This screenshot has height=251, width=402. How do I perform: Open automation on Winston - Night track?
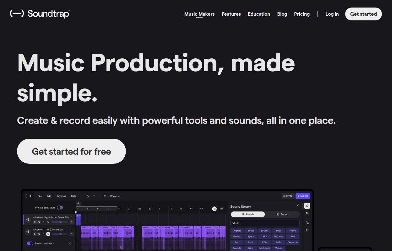pyautogui.click(x=48, y=222)
